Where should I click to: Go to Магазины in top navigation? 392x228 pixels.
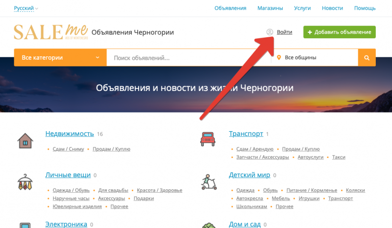click(x=270, y=8)
